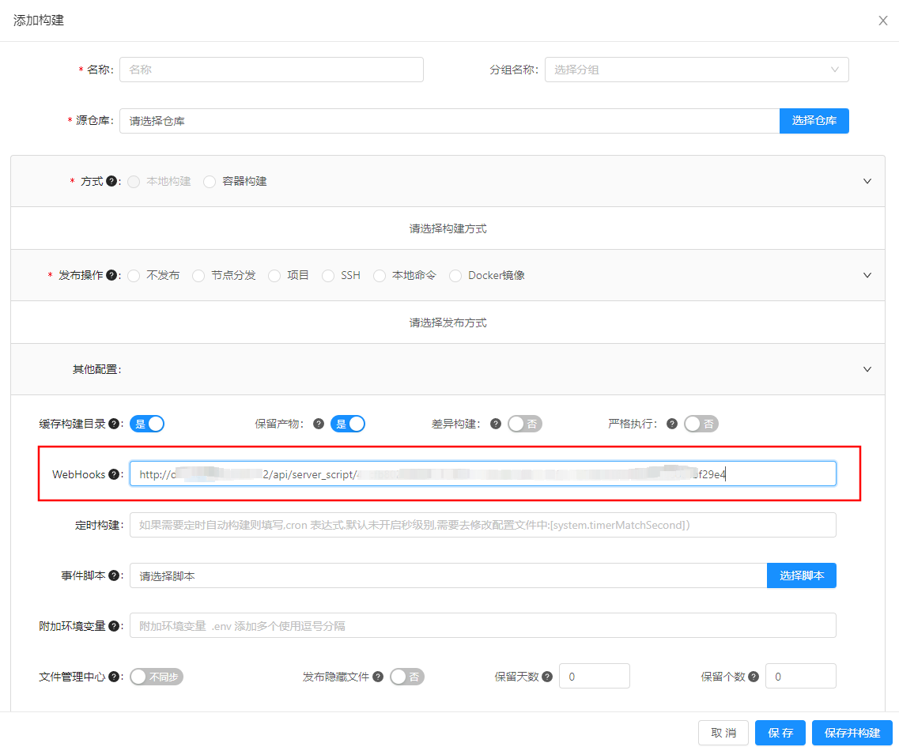Choose the Docker镜像 publish option
This screenshot has height=747, width=899.
point(455,276)
